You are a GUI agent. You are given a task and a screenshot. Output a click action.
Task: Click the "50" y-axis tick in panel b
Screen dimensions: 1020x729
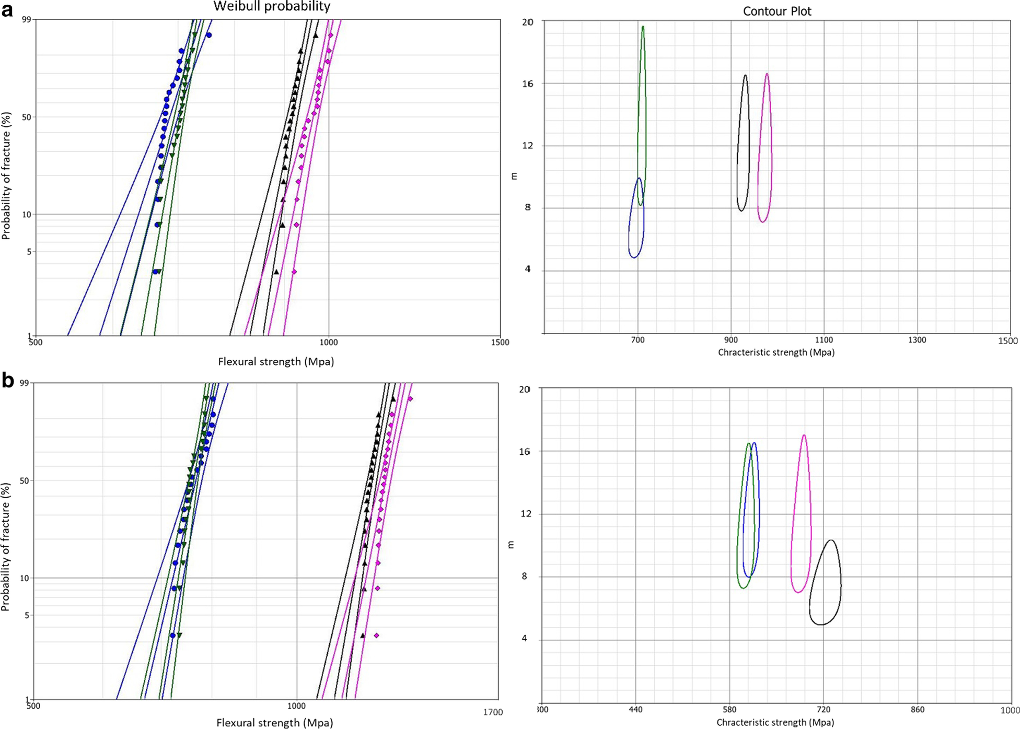(26, 480)
